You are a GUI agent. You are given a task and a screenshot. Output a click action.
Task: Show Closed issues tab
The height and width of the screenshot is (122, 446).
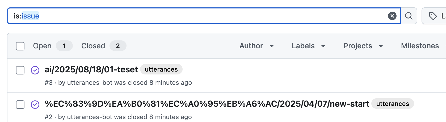tap(104, 46)
